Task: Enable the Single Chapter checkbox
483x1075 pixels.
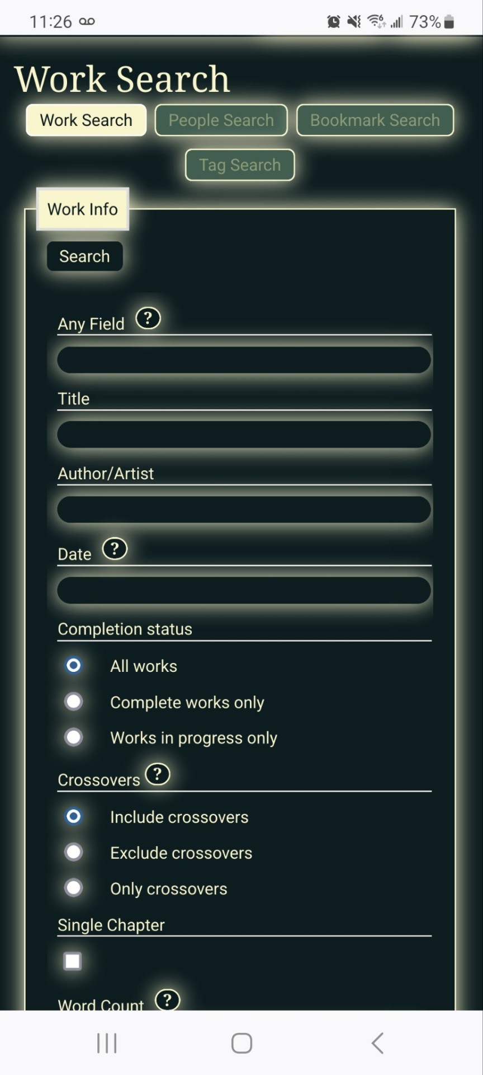Action: tap(73, 961)
